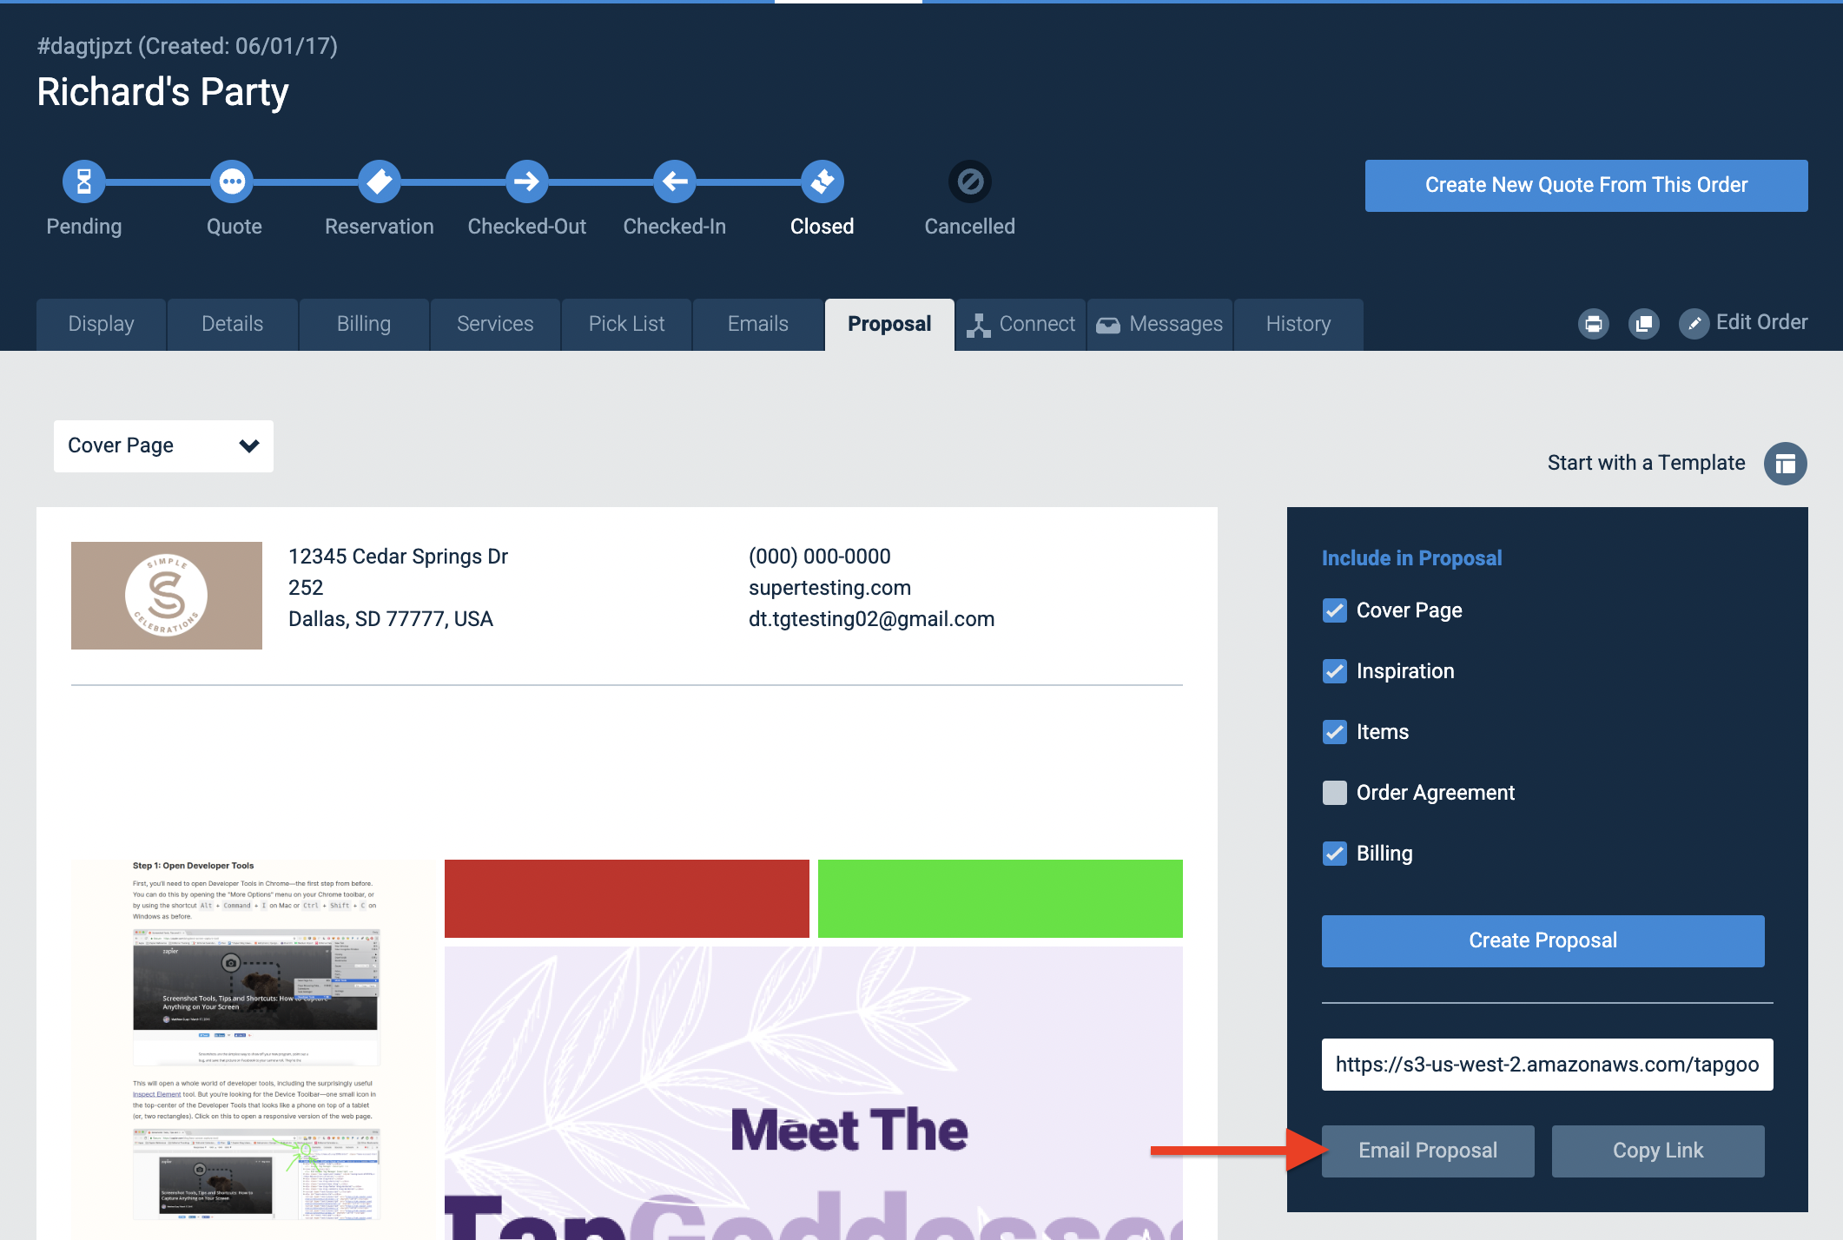The width and height of the screenshot is (1843, 1240).
Task: Click the Edit Order text link
Action: 1762,323
